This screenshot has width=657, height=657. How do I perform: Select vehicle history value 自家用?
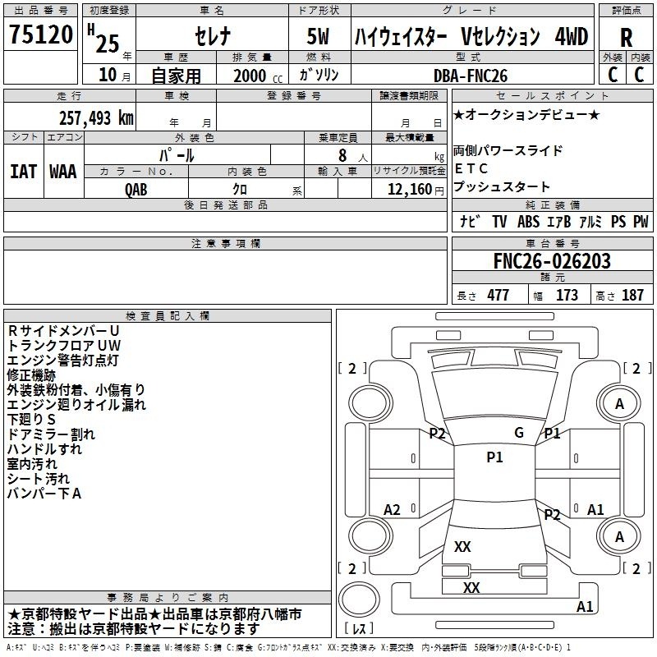[176, 76]
